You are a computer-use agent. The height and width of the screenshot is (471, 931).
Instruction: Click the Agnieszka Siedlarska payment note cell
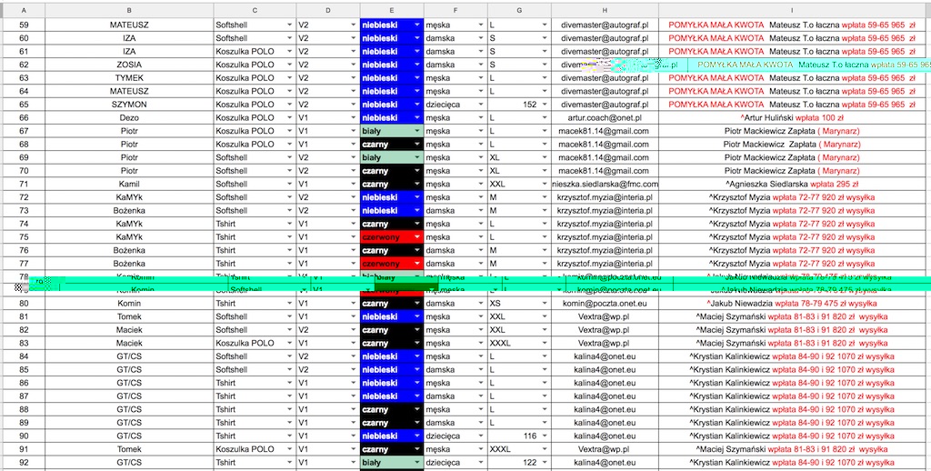coord(791,185)
